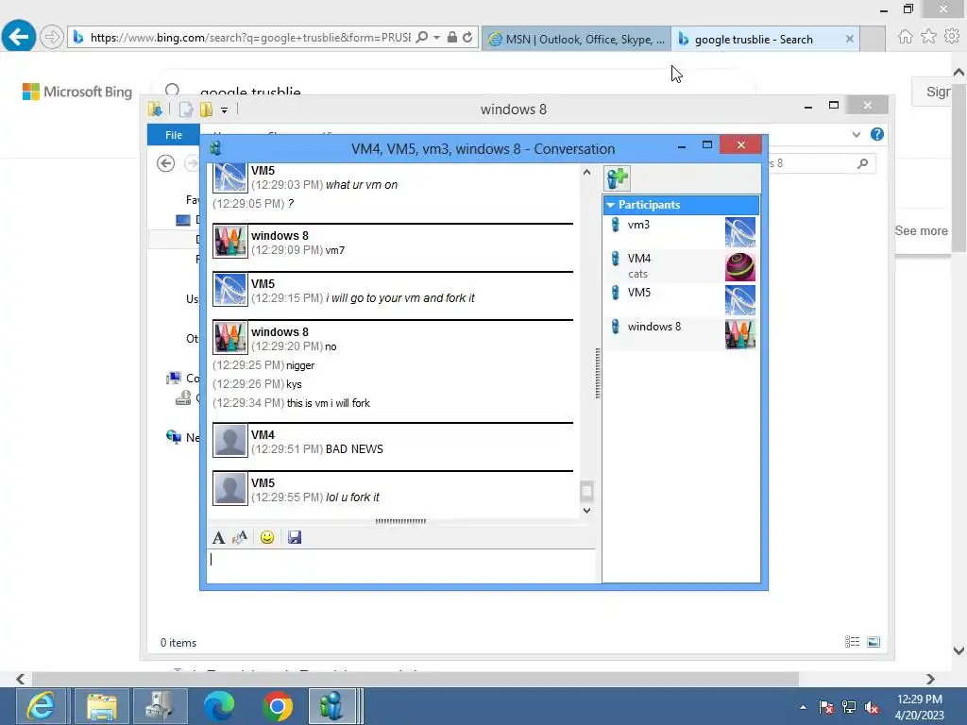Screen dimensions: 967x725
Task: Select participant VM5 in Participants
Action: [681, 299]
